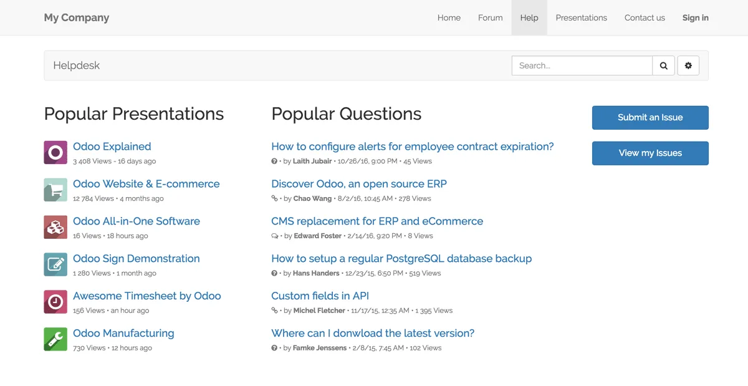Viewport: 748px width, 386px height.
Task: Click the question mark icon by Hans Handers
Action: point(274,273)
